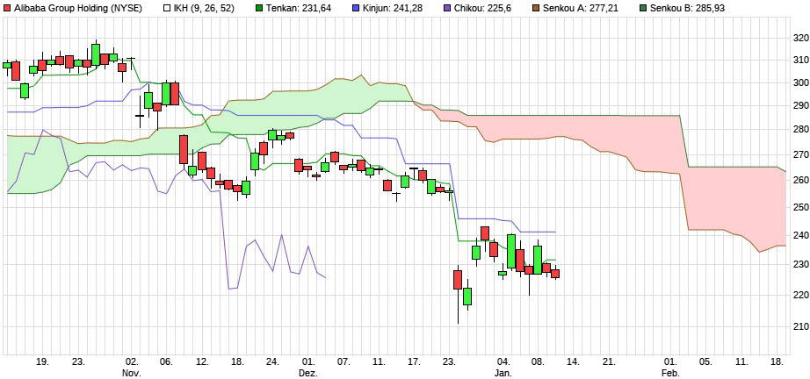This screenshot has height=379, width=810.
Task: Click the 19. date label on time axis
Action: pos(43,362)
